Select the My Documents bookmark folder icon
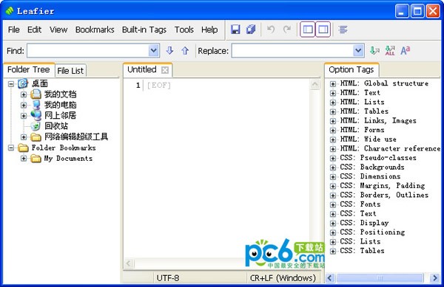This screenshot has height=287, width=444. point(36,159)
